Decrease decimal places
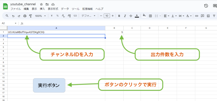The height and width of the screenshot is (101, 217). tap(63, 16)
